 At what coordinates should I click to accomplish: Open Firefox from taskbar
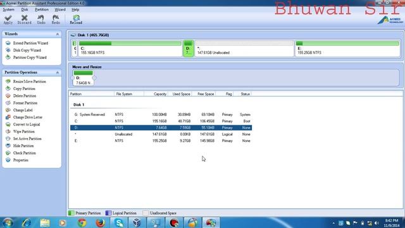(100, 222)
